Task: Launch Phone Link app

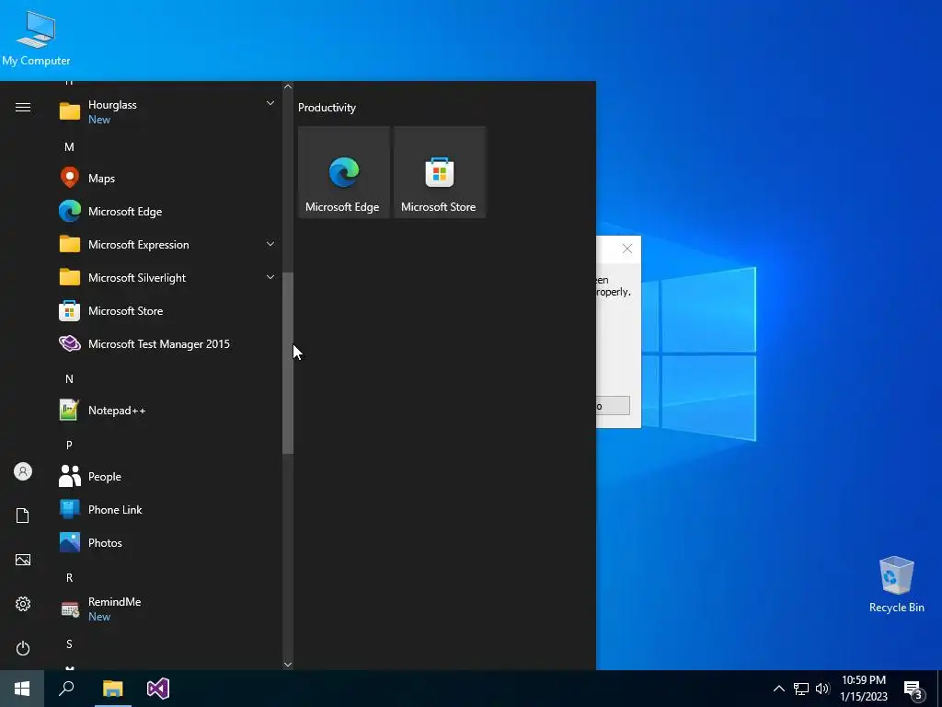Action: click(x=167, y=509)
